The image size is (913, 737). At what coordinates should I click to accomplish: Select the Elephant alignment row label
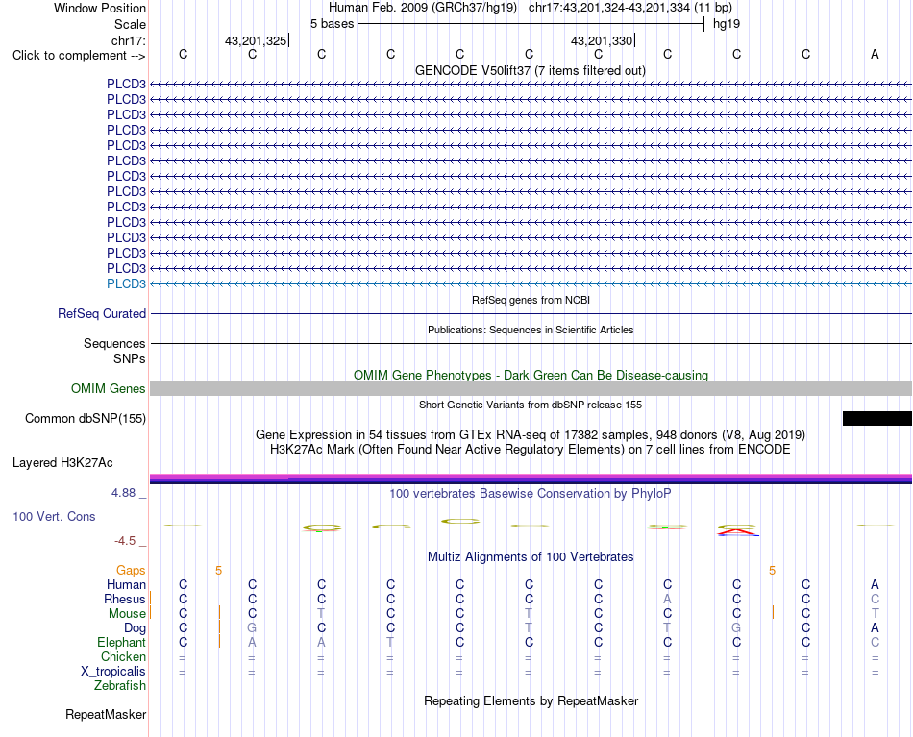click(121, 642)
